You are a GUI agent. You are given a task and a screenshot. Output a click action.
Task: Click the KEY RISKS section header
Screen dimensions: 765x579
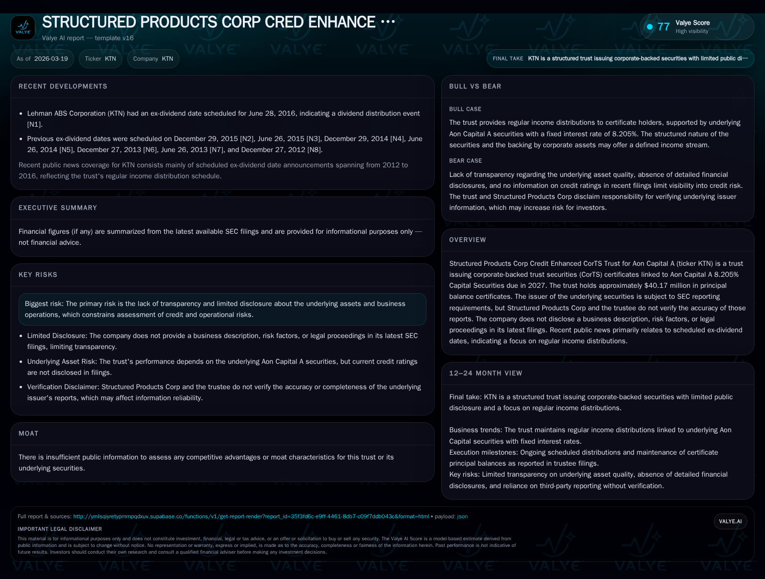tap(38, 275)
